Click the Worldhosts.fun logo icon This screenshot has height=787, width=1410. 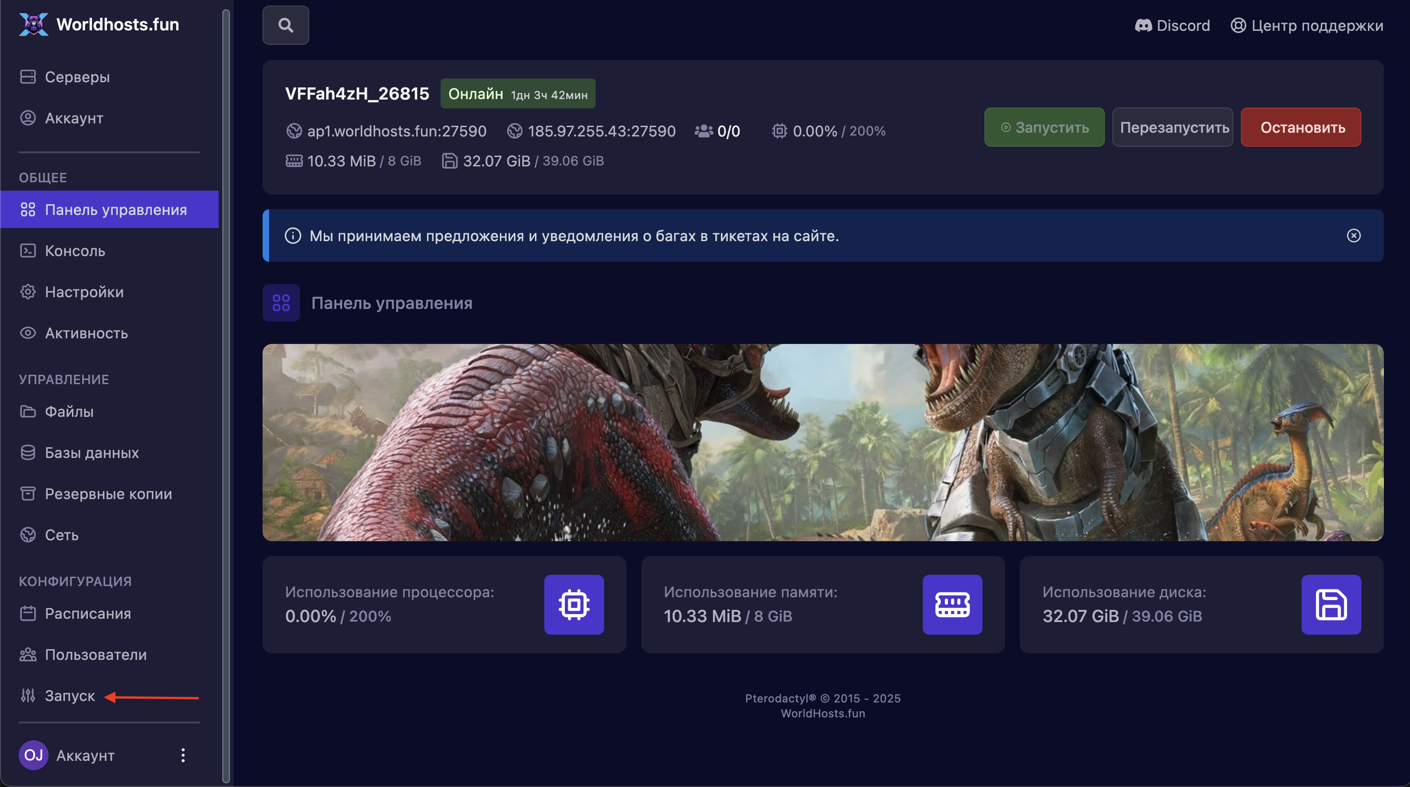click(x=33, y=24)
